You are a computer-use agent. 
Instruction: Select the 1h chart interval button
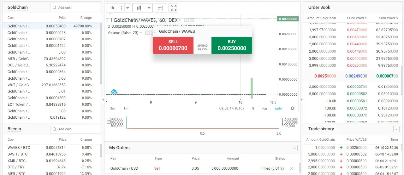pos(112,8)
